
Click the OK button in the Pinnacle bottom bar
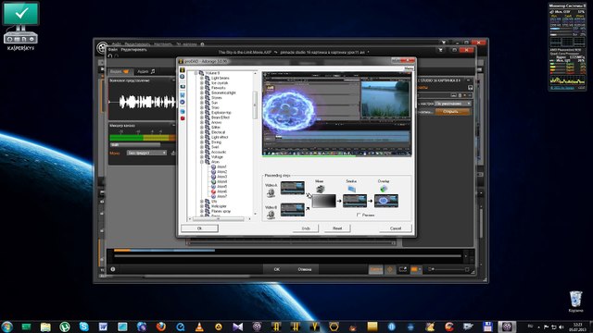click(x=276, y=269)
